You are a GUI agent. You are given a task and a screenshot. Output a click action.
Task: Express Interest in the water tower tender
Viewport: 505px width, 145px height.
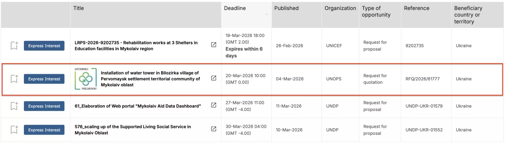pyautogui.click(x=44, y=79)
